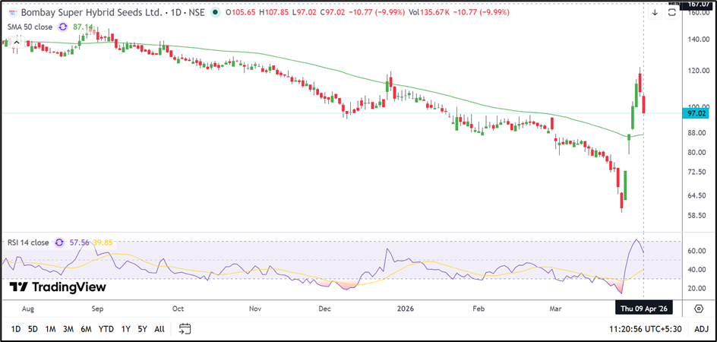
Task: Open chart settings hexagon icon near time axis
Action: point(698,308)
